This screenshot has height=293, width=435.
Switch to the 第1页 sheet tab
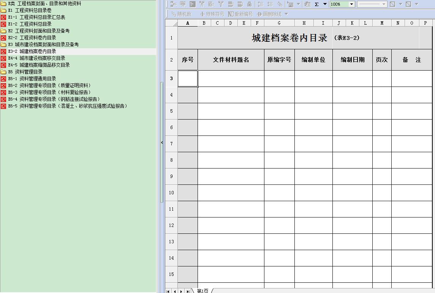point(202,291)
